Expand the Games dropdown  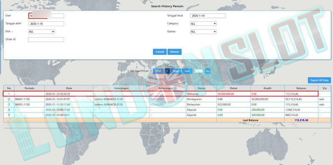point(203,32)
